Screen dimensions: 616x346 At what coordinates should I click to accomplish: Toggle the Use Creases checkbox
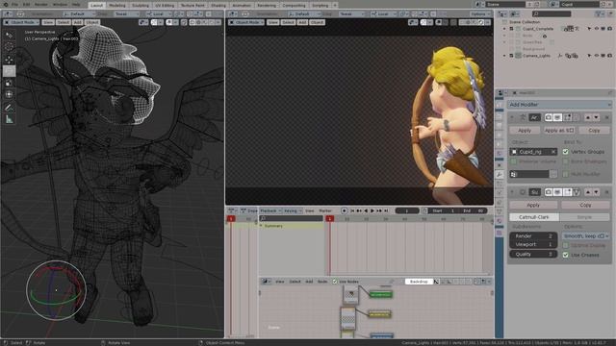[566, 255]
